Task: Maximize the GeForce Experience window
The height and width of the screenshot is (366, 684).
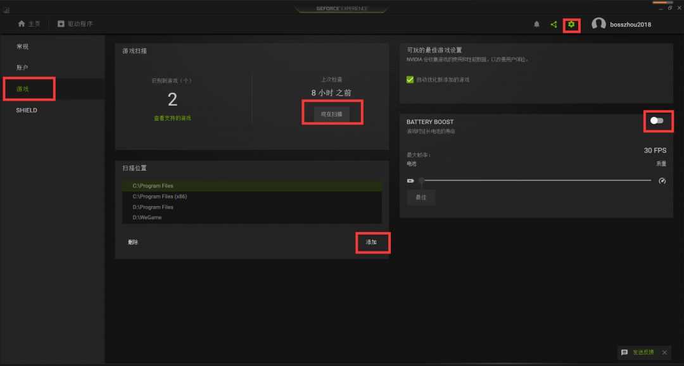Action: coord(670,8)
